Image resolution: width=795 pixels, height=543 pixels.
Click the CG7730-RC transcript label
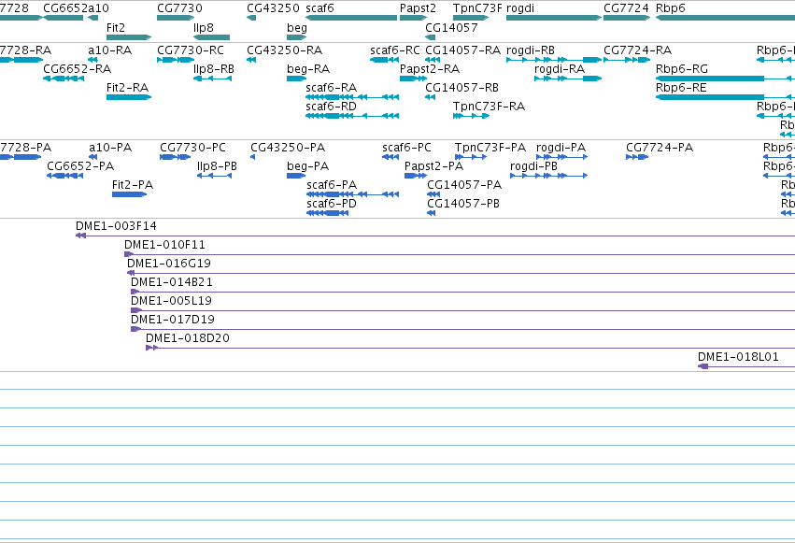pos(191,50)
